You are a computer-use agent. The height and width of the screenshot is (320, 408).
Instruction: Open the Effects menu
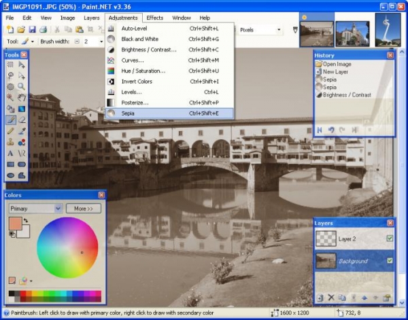click(154, 18)
